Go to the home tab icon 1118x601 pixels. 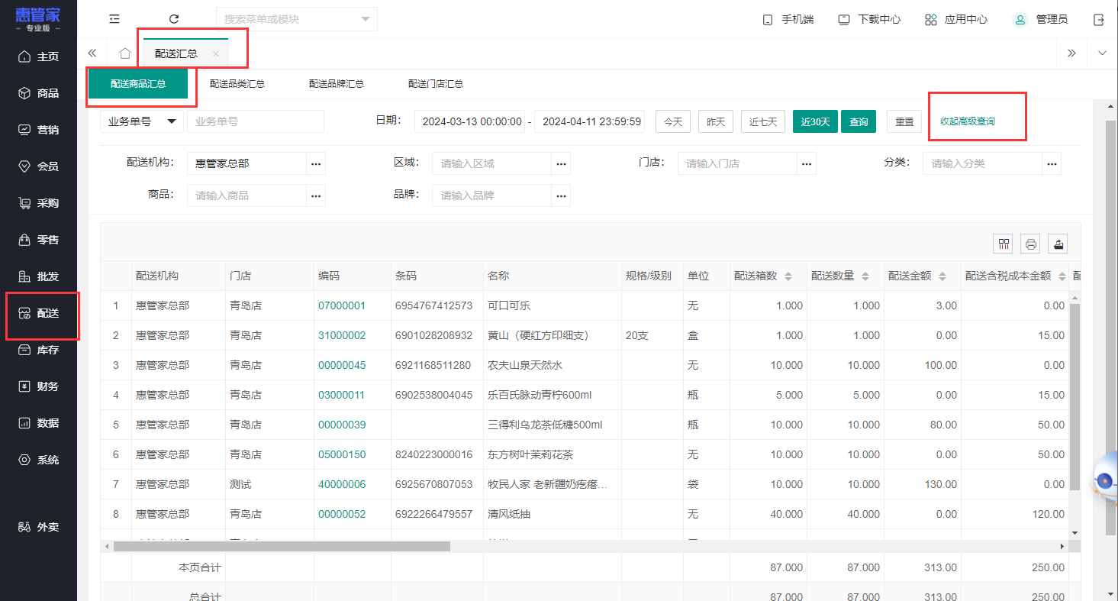click(125, 53)
